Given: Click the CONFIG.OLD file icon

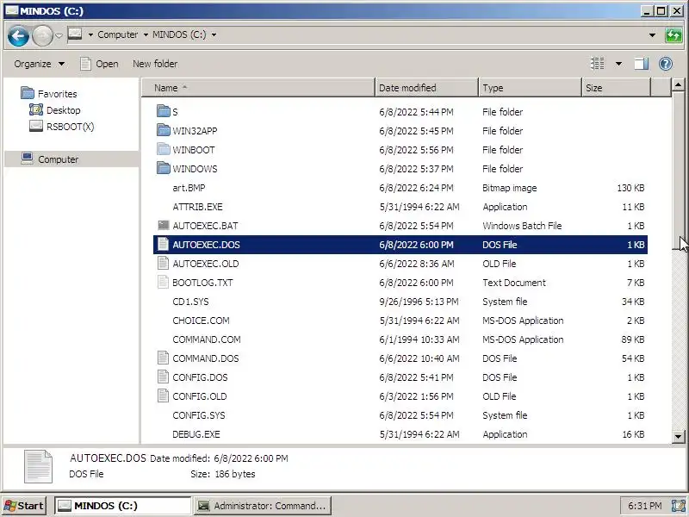Looking at the screenshot, I should point(164,396).
